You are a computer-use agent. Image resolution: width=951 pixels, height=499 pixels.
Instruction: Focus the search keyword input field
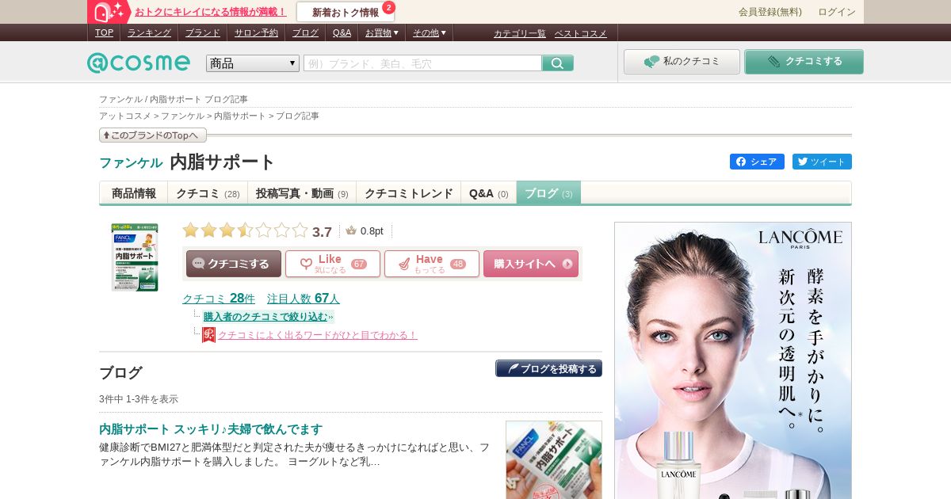point(422,63)
